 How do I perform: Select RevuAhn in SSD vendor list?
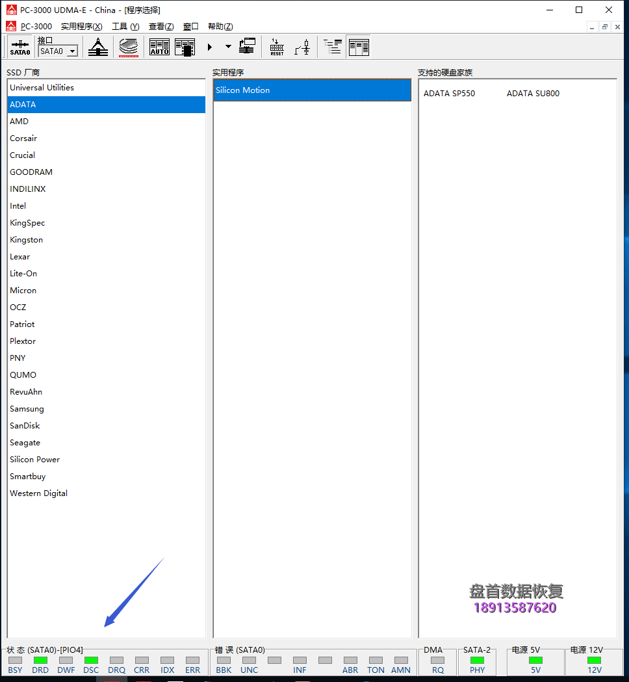(x=107, y=392)
